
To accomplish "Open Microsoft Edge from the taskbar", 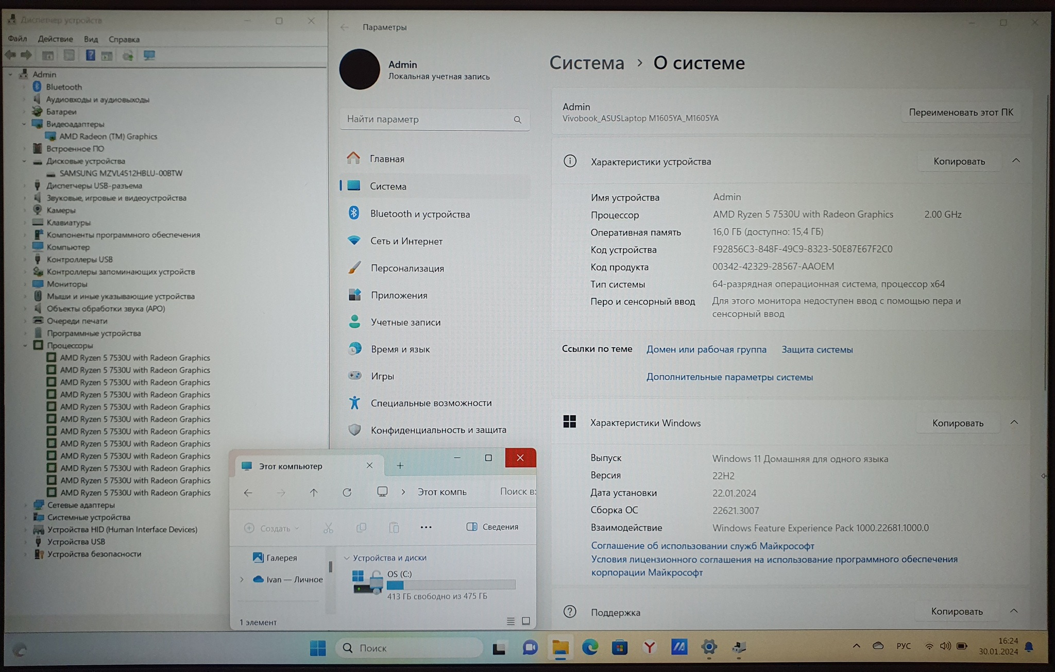I will pos(590,647).
